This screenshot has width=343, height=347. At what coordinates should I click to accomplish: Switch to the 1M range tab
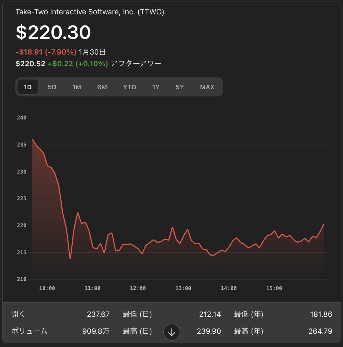(x=77, y=87)
